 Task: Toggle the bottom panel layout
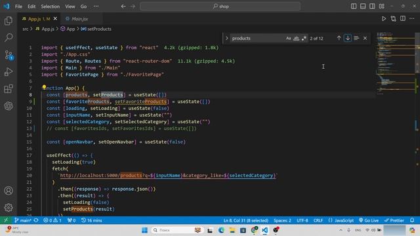coord(363,6)
